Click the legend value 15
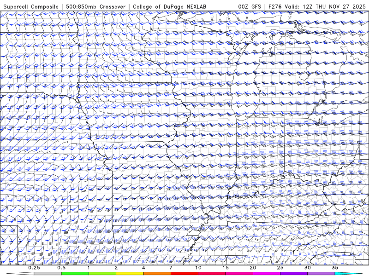Viewport: 369px width, 276px height. click(226, 268)
